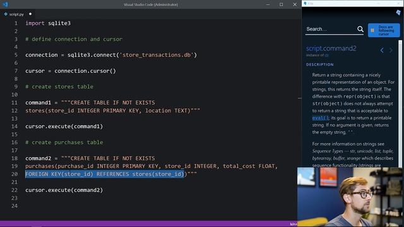Click the Kite search magnifier icon
The image size is (404, 227).
[360, 29]
